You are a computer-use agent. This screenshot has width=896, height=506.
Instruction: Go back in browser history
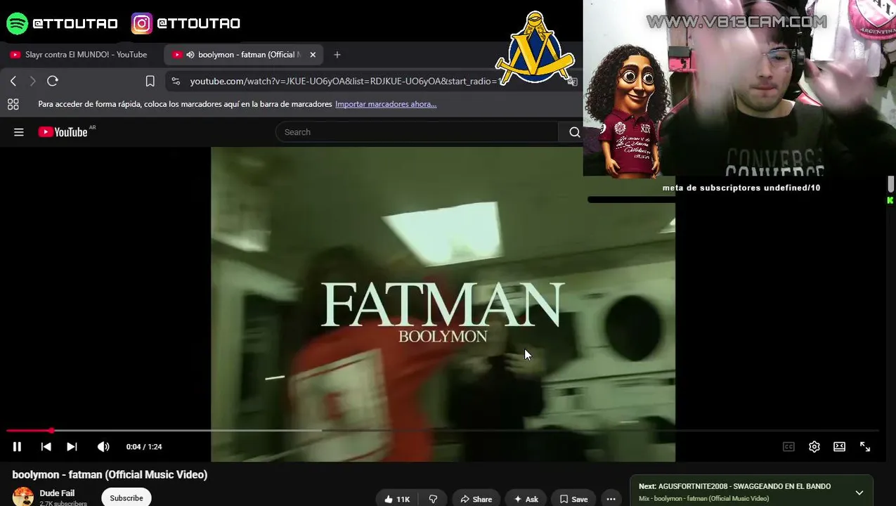tap(13, 81)
